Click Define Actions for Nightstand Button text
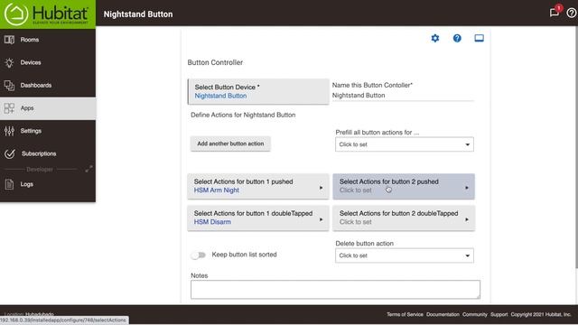 coord(243,115)
